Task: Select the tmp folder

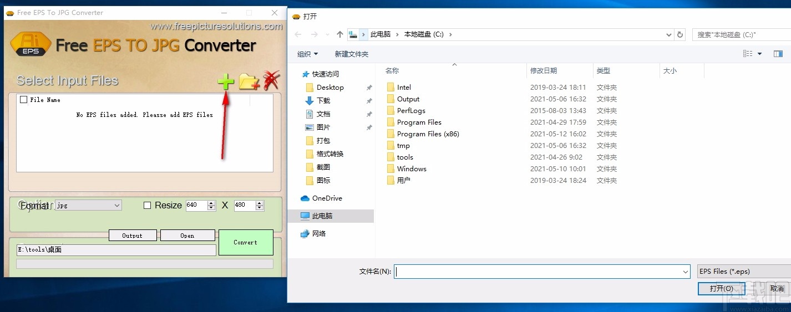Action: click(403, 146)
